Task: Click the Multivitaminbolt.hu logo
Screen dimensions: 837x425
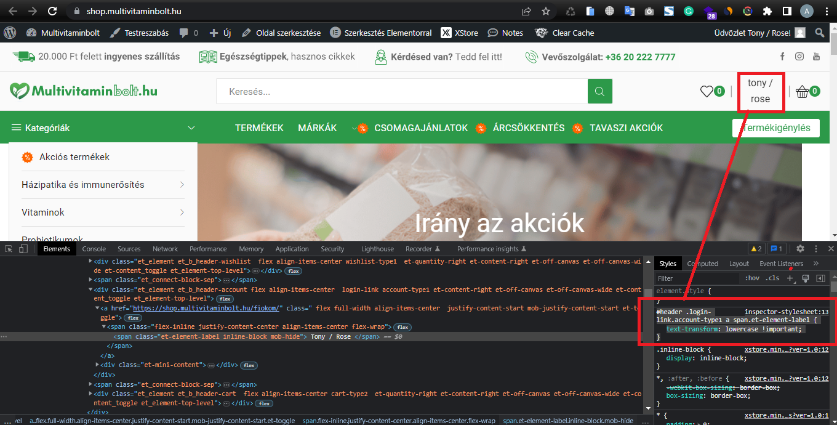Action: click(x=84, y=91)
